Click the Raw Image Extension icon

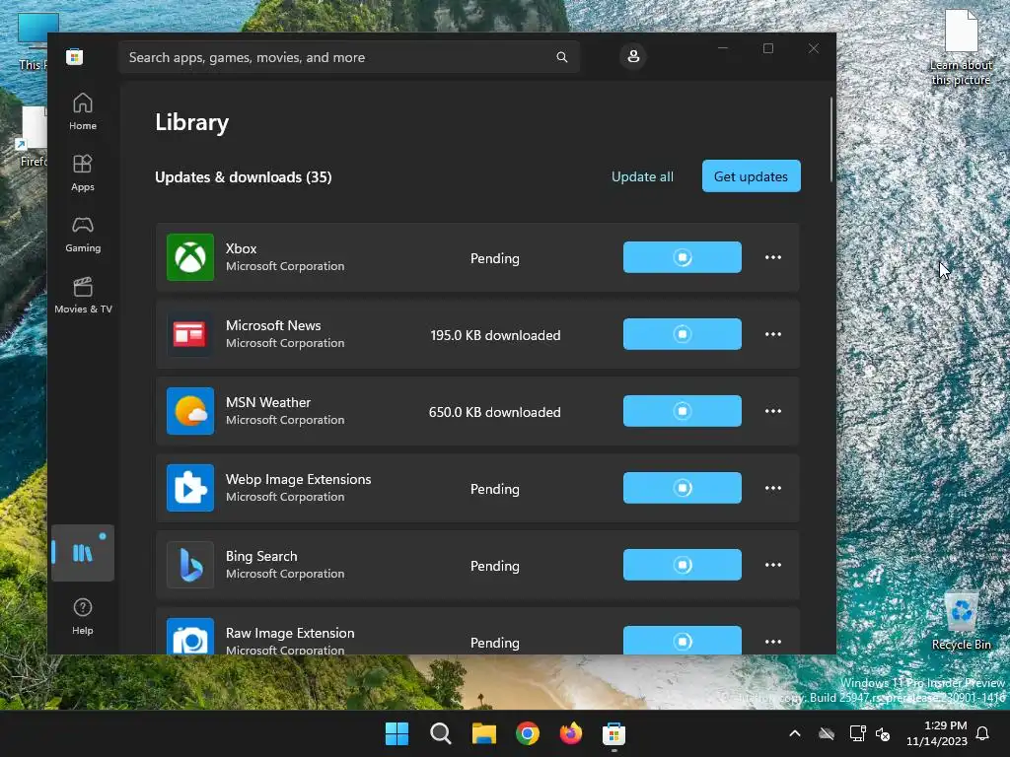190,637
